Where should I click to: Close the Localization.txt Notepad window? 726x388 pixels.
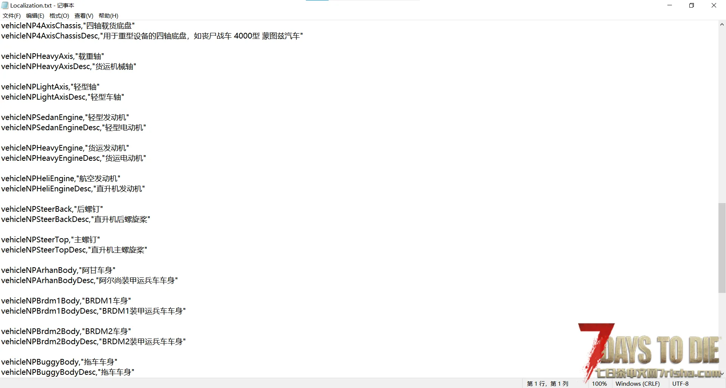(714, 5)
